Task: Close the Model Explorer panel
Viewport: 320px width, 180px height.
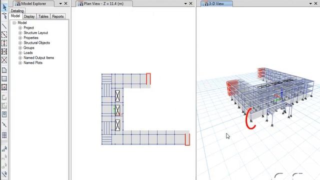Action: point(65,3)
